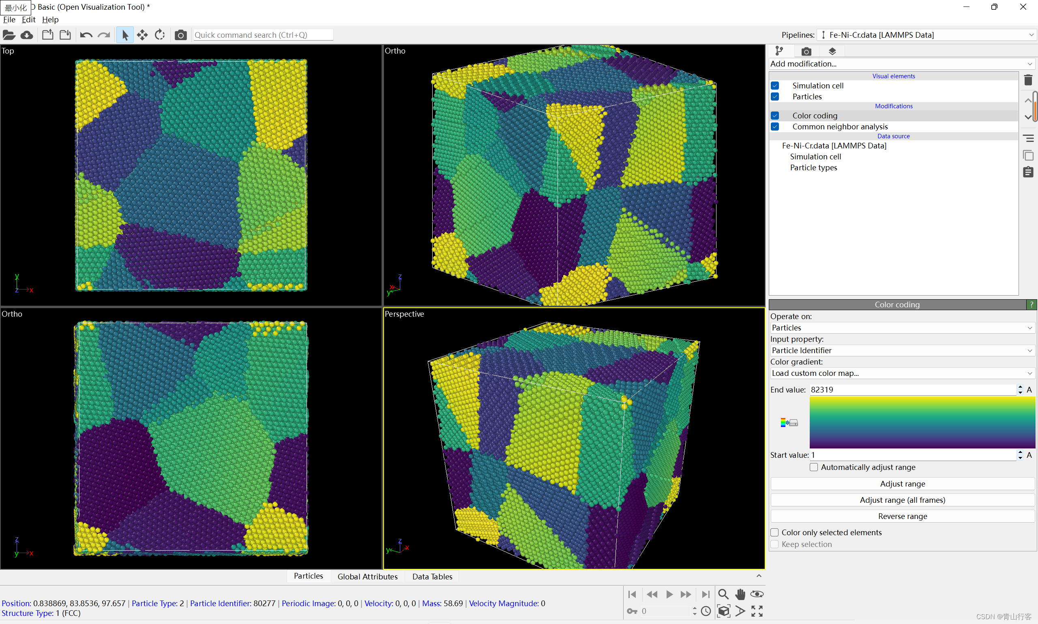Image resolution: width=1038 pixels, height=624 pixels.
Task: Toggle the Color coding modification checkbox
Action: coord(775,116)
